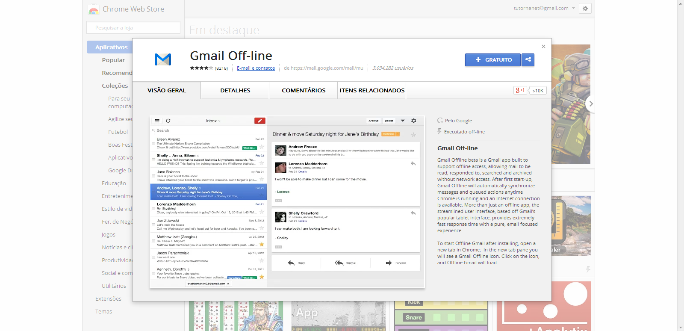
Task: Click the Google +1 button
Action: (520, 90)
